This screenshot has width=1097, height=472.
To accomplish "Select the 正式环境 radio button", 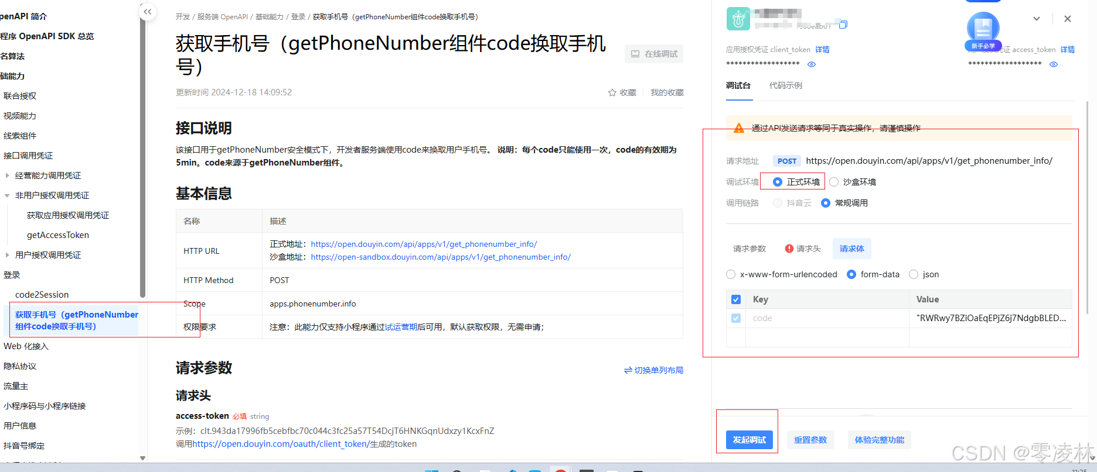I will [778, 182].
